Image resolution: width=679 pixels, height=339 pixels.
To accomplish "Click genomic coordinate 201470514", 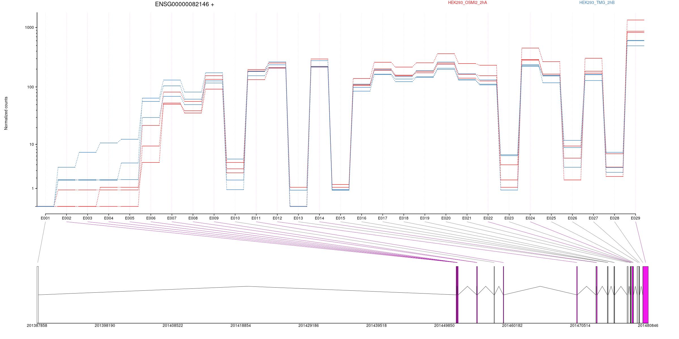I will tap(580, 325).
